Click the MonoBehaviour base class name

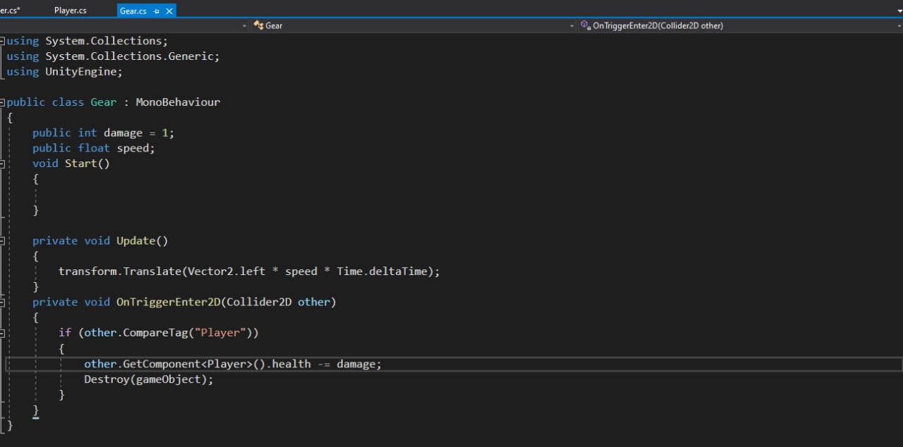178,102
